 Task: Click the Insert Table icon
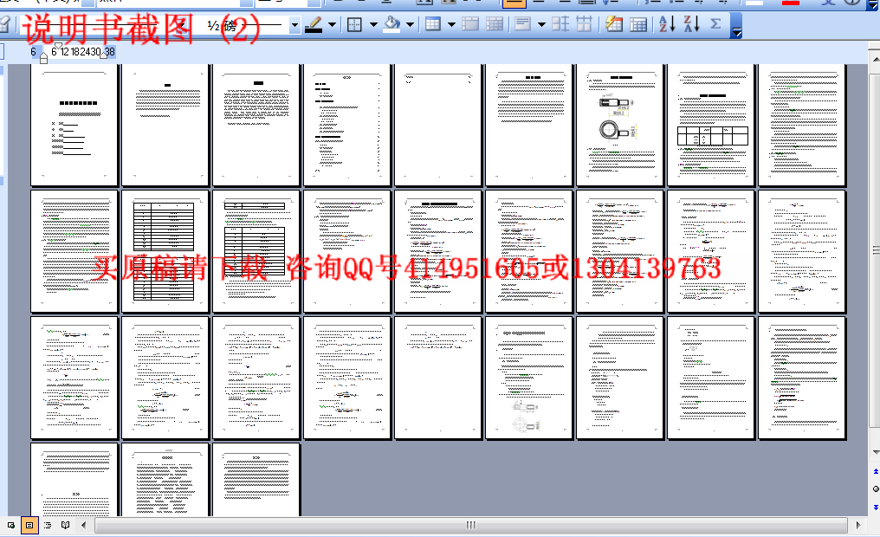(x=433, y=25)
